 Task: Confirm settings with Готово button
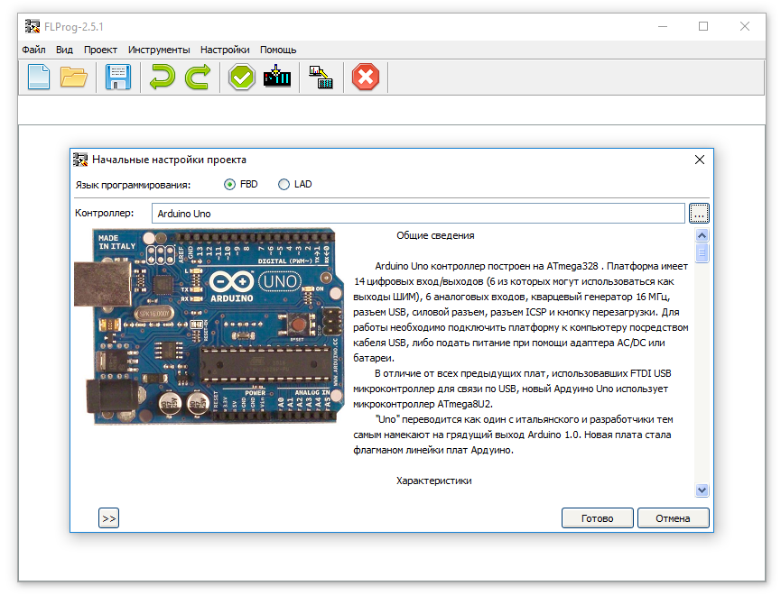point(597,518)
